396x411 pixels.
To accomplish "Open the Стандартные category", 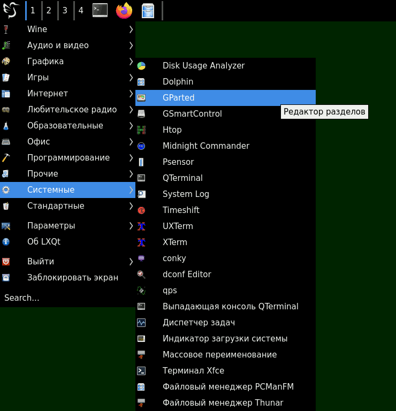I will (x=67, y=206).
